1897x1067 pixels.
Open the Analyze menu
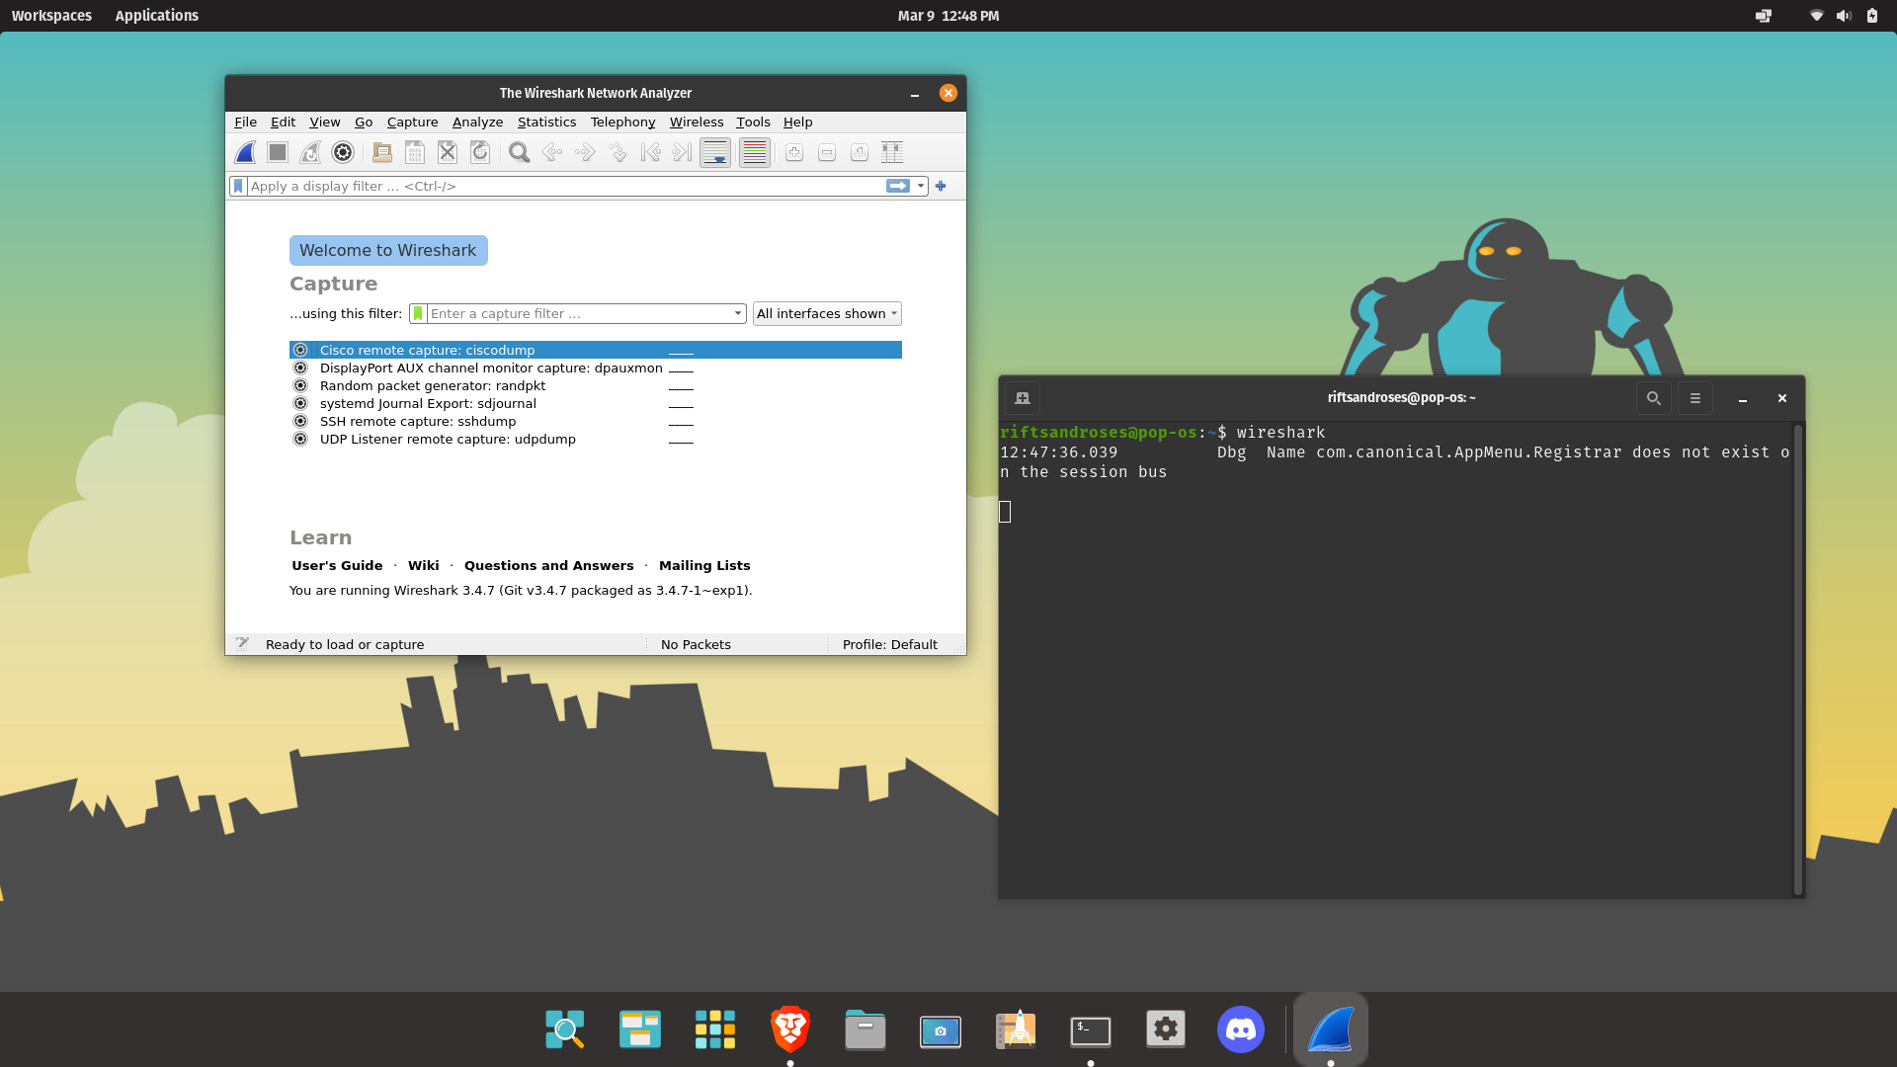[x=477, y=122]
